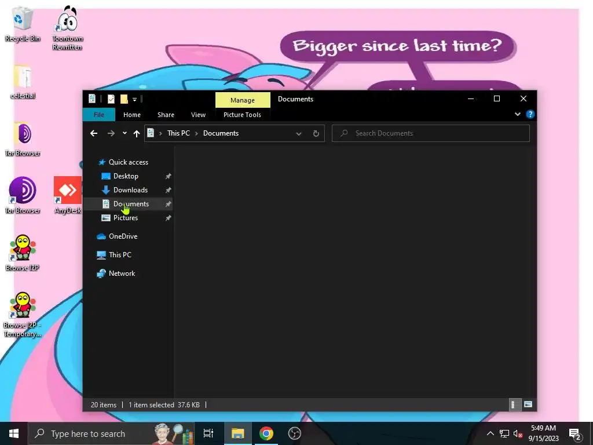Select Quick access in navigation pane
This screenshot has height=445, width=593.
tap(128, 162)
